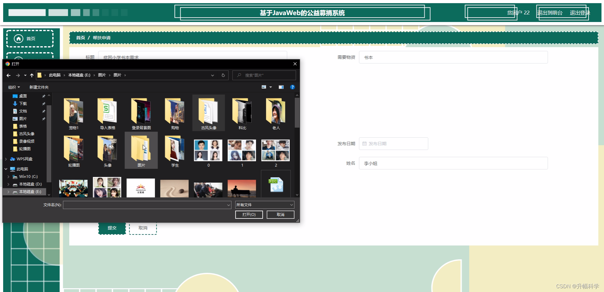Click the forward navigation arrow
Screen dimensions: 604x292
18,75
